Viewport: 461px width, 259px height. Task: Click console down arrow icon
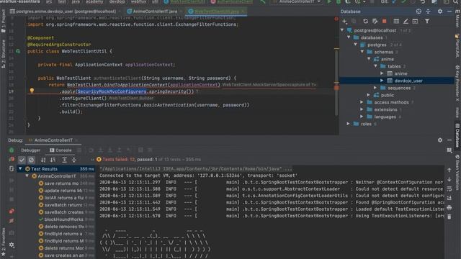449,179
